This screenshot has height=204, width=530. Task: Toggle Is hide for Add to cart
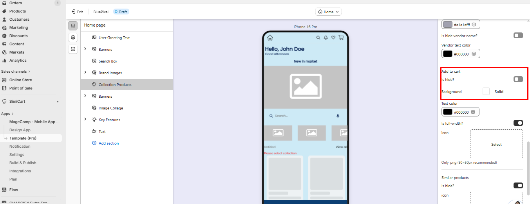518,79
